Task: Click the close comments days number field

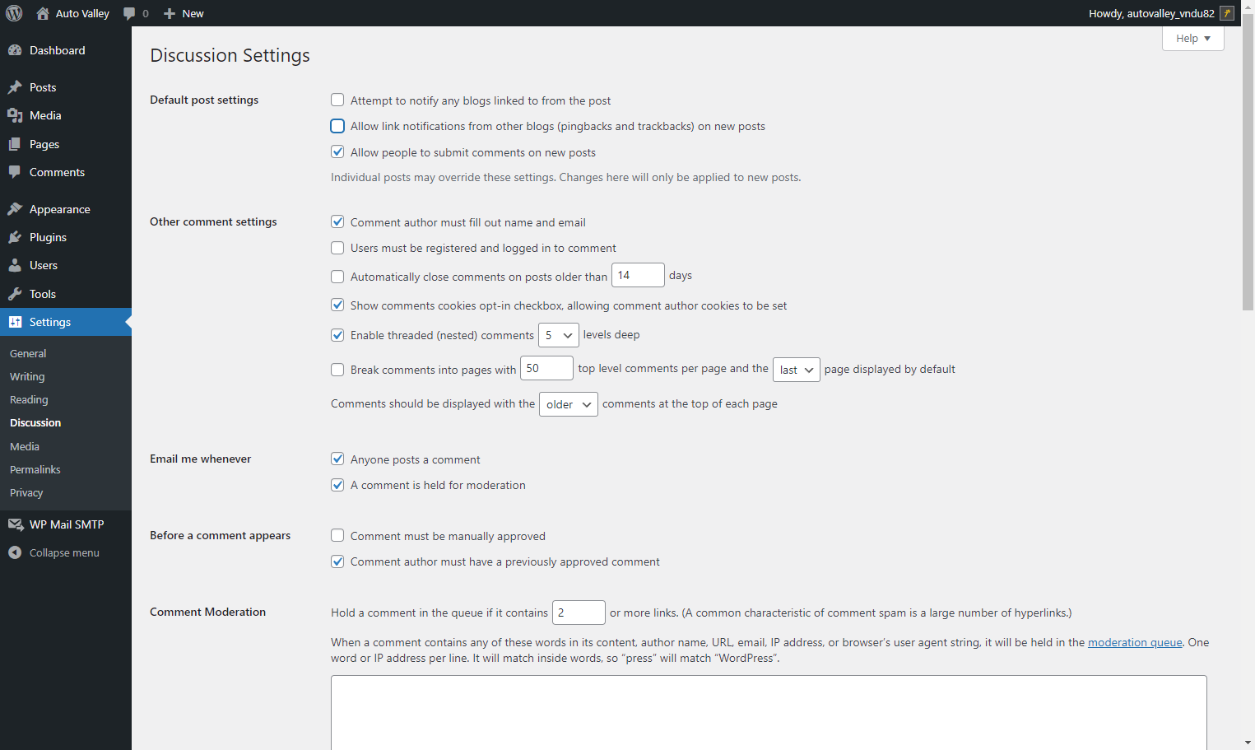Action: 638,275
